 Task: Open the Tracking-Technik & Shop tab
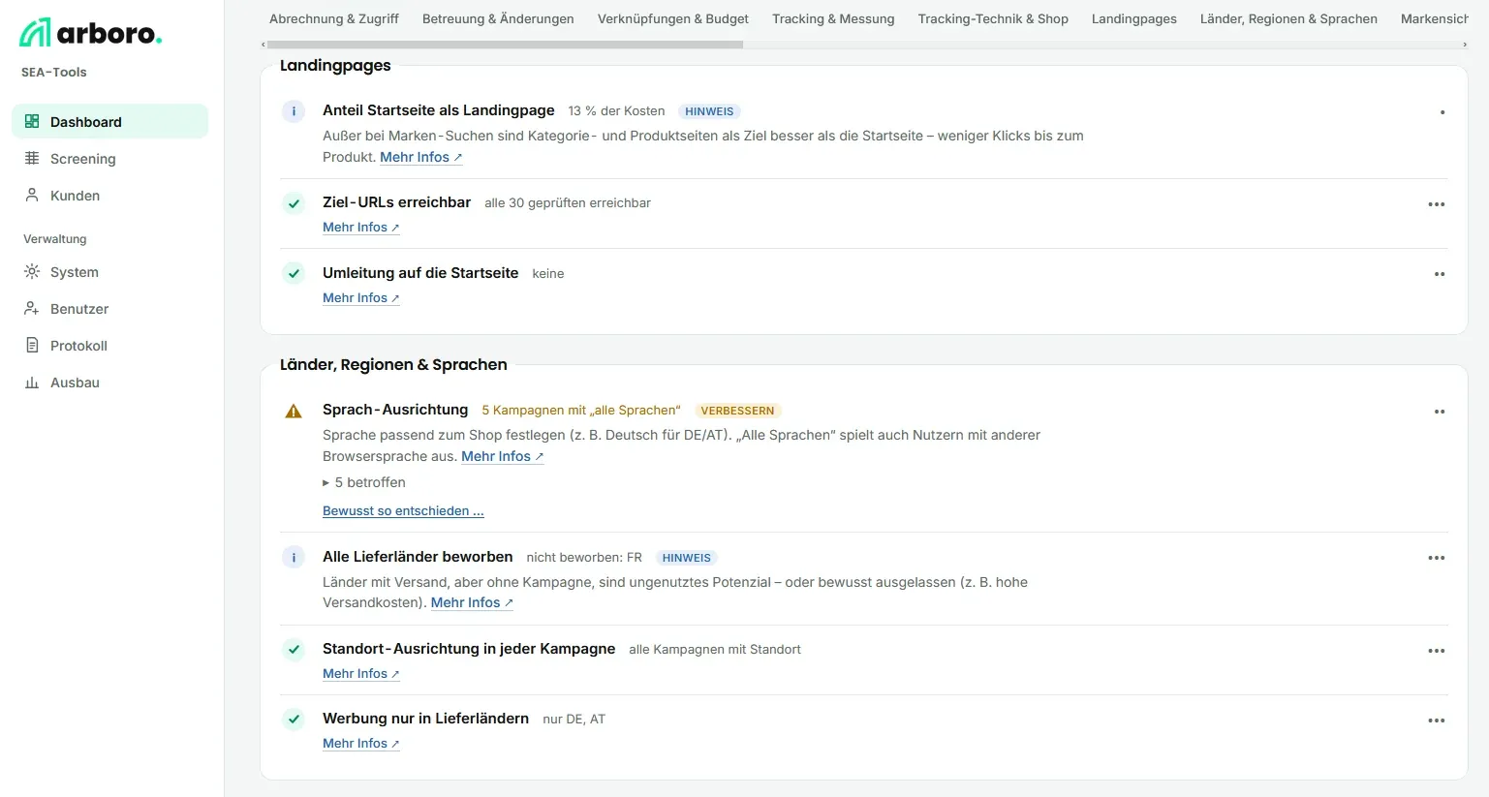(x=993, y=18)
